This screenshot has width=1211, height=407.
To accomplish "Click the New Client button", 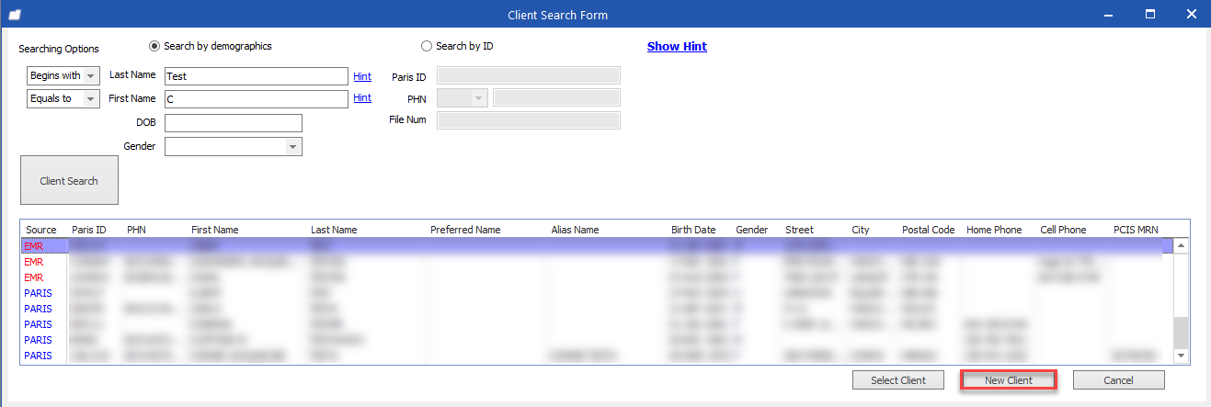I will [1009, 380].
